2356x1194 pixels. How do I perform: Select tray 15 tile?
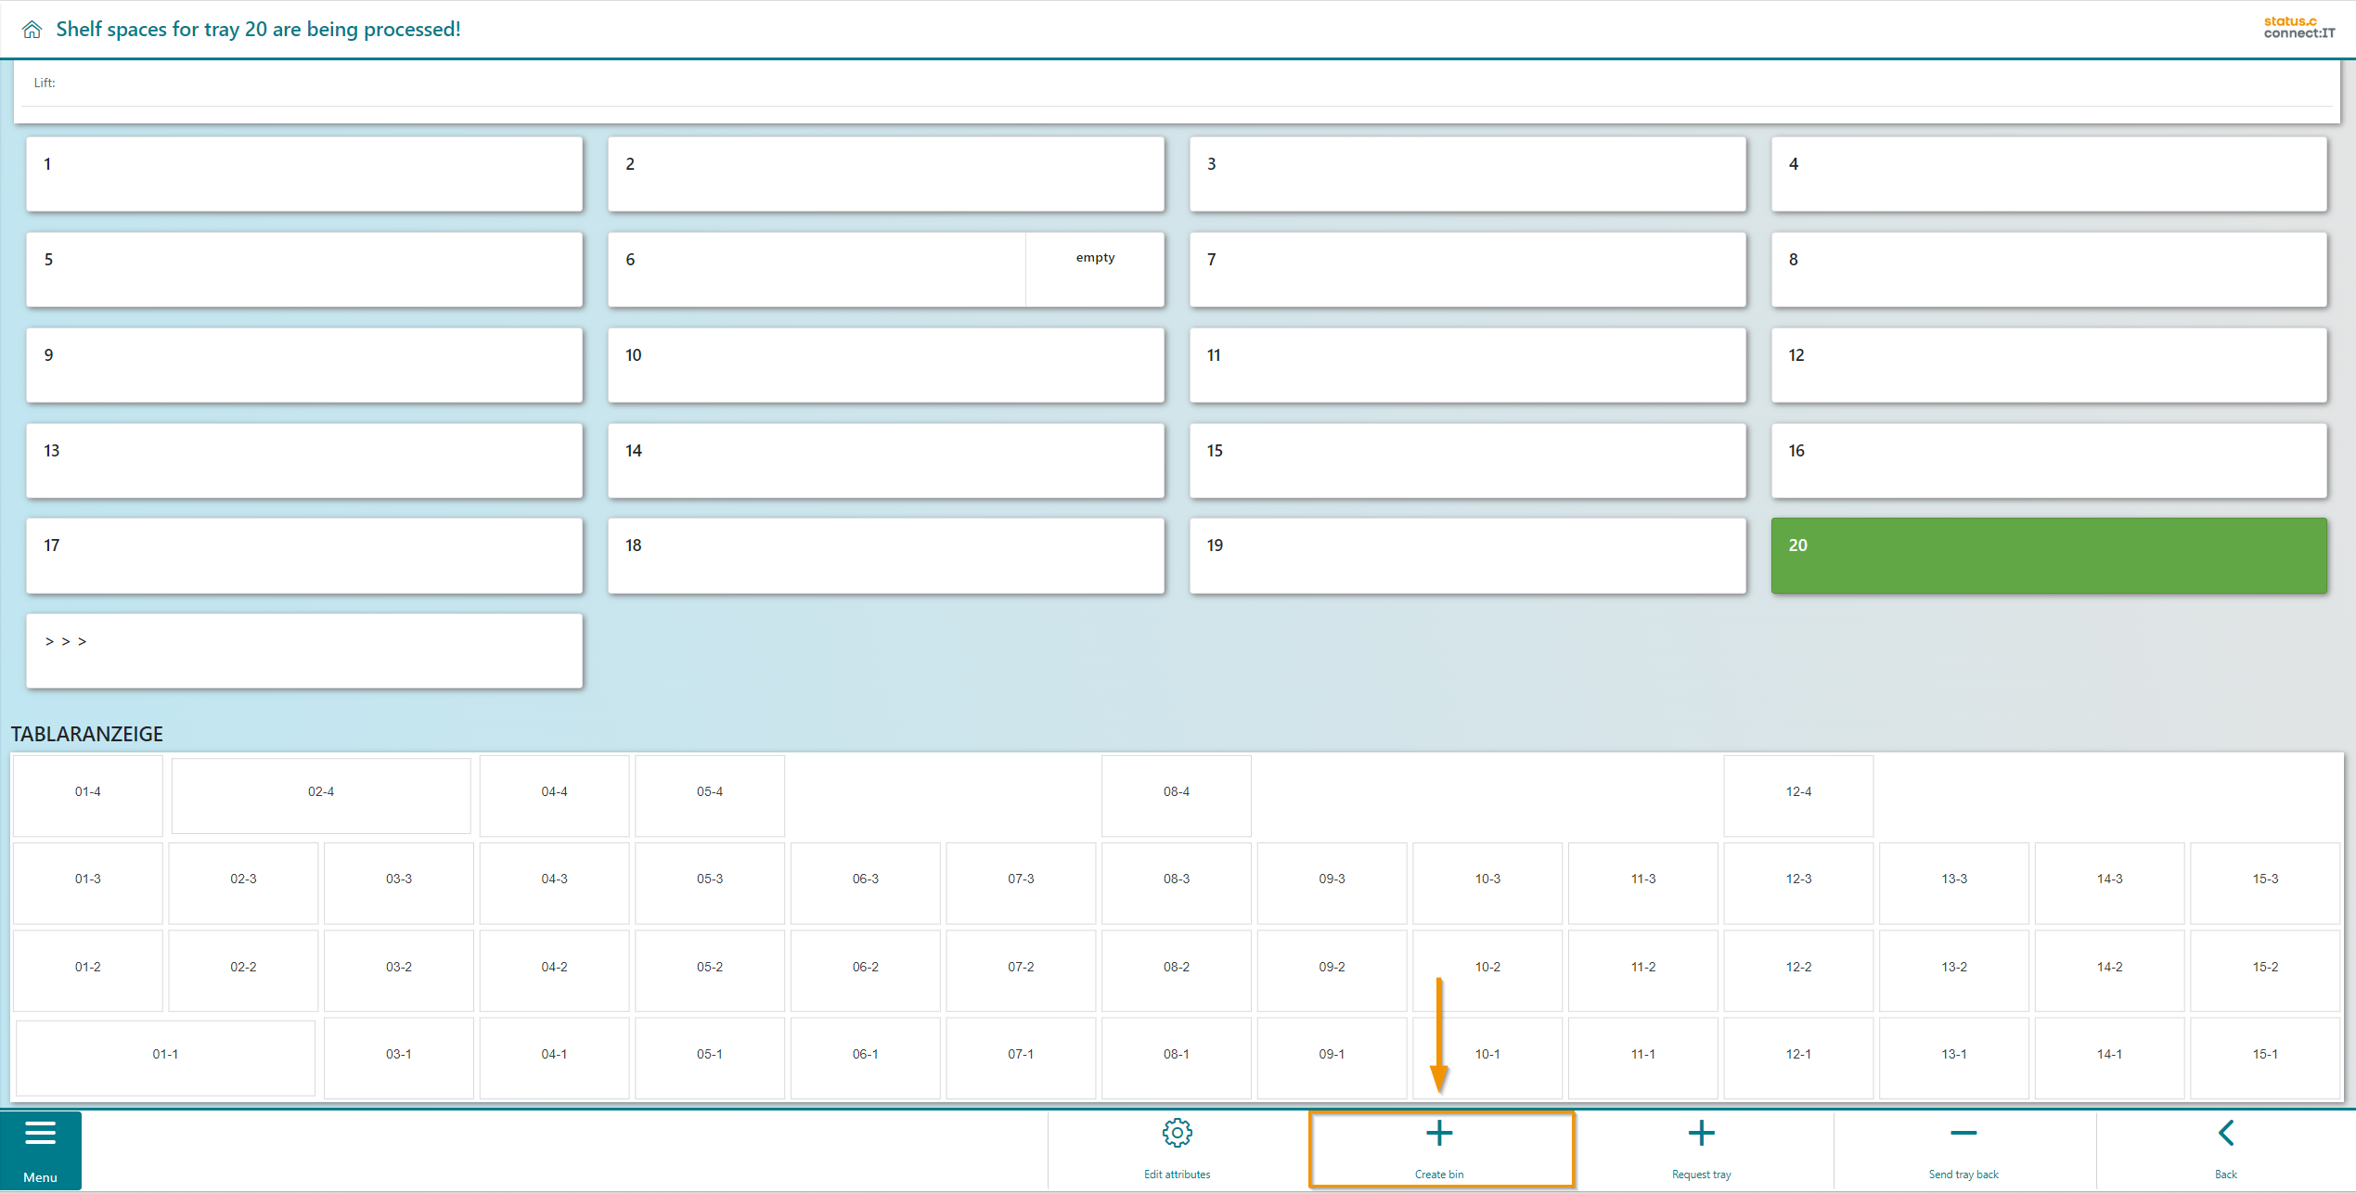click(x=1467, y=461)
